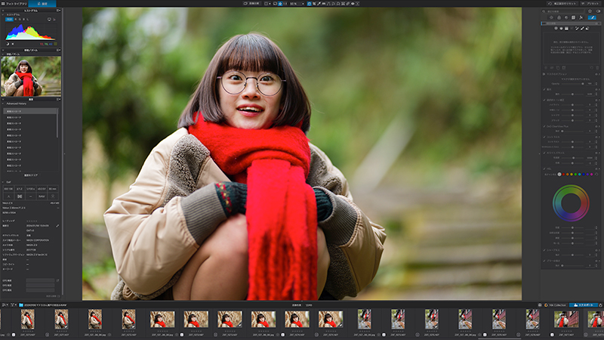Set zoom to 1:1 in the toolbar
Screen dimensions: 604x340
(x=285, y=4)
